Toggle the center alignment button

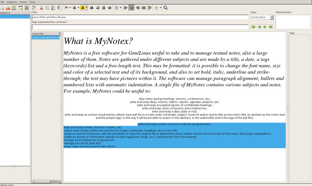[x=131, y=8]
